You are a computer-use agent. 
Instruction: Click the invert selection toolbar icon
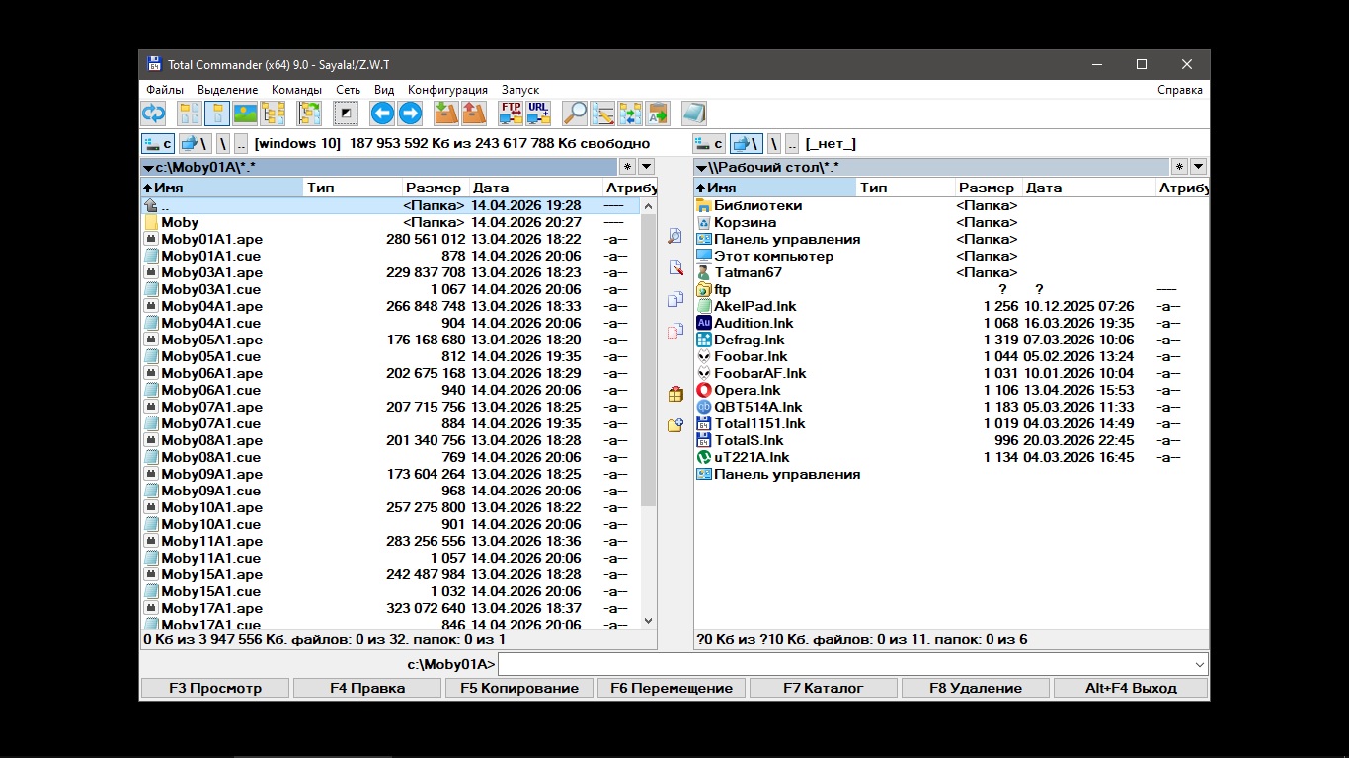coord(345,114)
